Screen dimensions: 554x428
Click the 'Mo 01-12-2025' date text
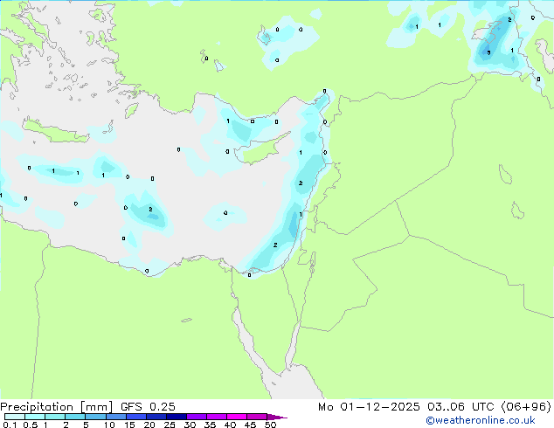click(369, 407)
